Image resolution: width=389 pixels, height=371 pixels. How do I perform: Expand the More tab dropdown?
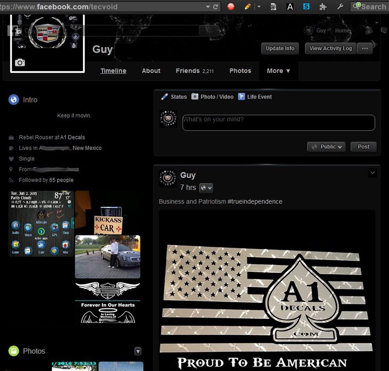[278, 71]
